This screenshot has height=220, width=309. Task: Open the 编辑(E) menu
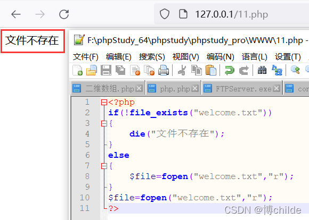119,57
